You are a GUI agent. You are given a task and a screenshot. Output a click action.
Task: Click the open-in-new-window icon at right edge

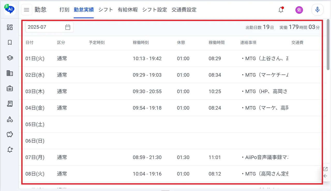(x=325, y=169)
